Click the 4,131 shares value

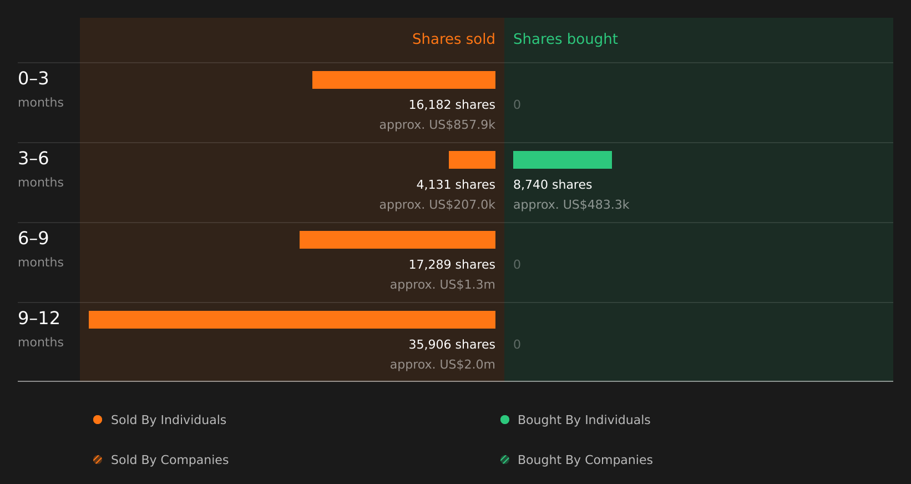click(x=456, y=185)
